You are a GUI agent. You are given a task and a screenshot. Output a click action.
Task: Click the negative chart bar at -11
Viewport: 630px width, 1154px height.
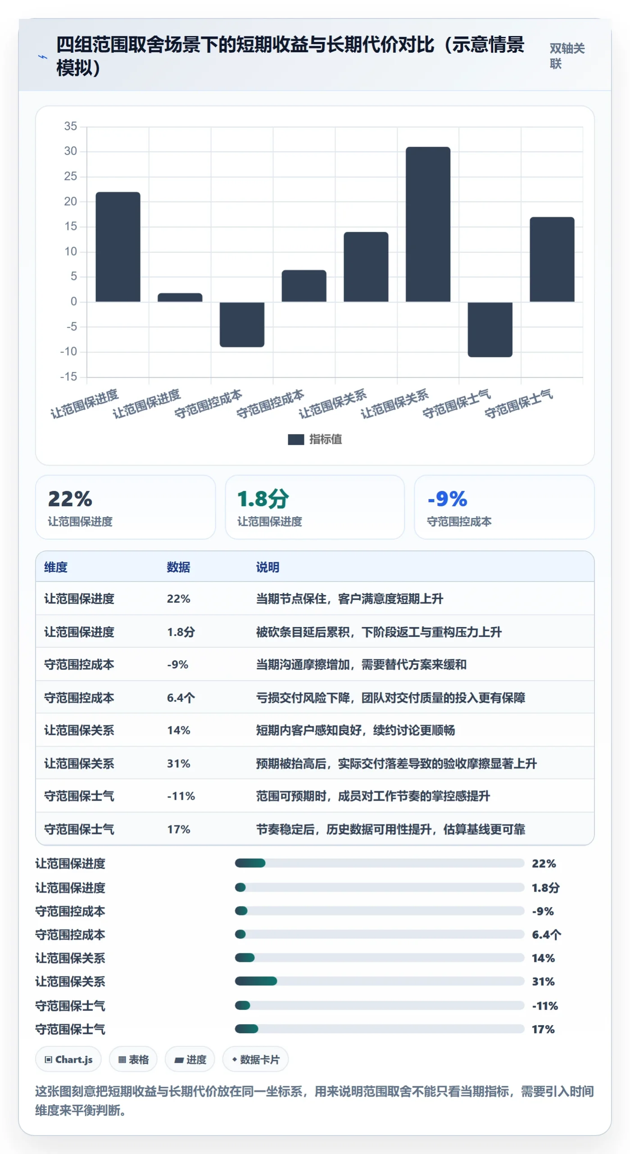(x=490, y=330)
